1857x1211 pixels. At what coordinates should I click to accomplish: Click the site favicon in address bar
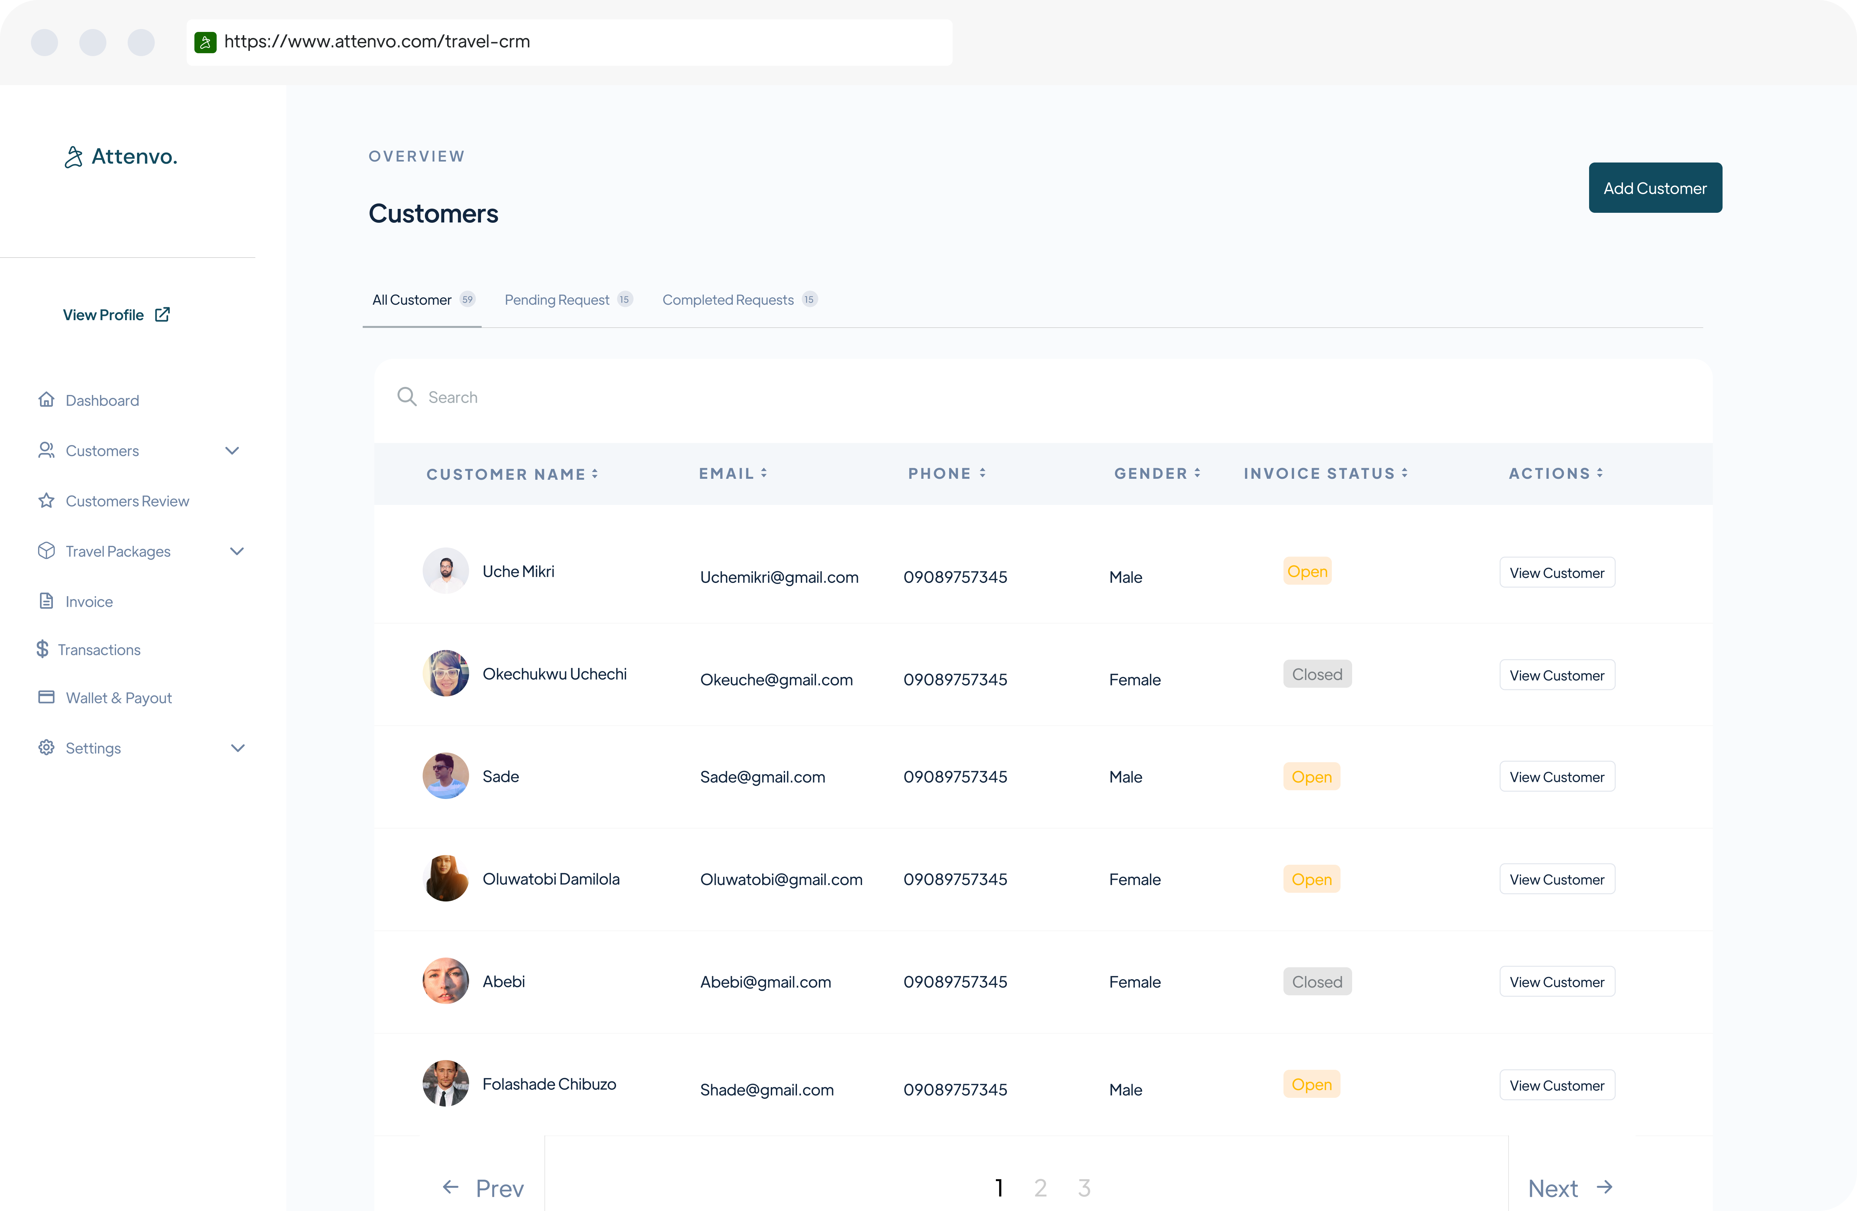click(x=205, y=42)
